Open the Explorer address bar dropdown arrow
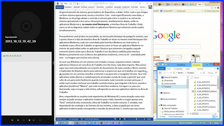 point(201,73)
